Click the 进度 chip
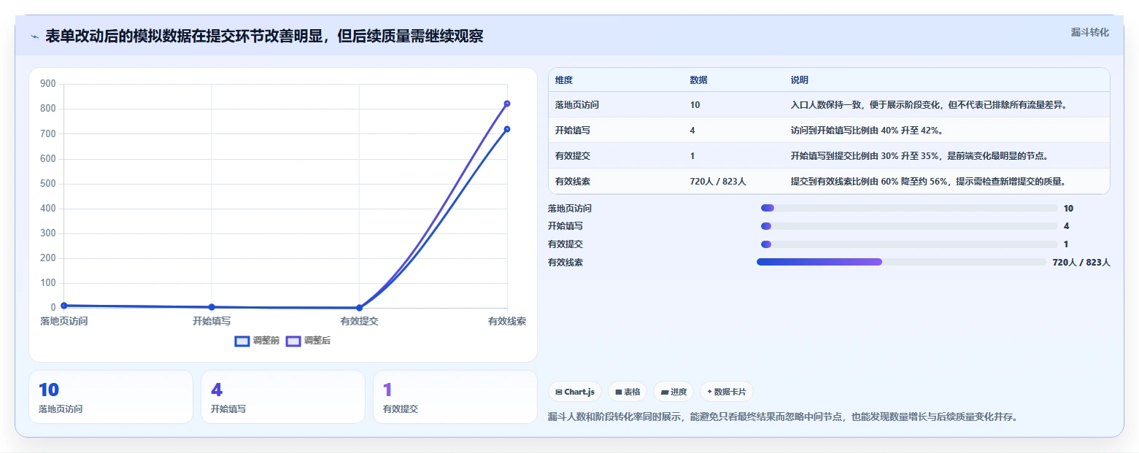Image resolution: width=1139 pixels, height=453 pixels. point(673,392)
